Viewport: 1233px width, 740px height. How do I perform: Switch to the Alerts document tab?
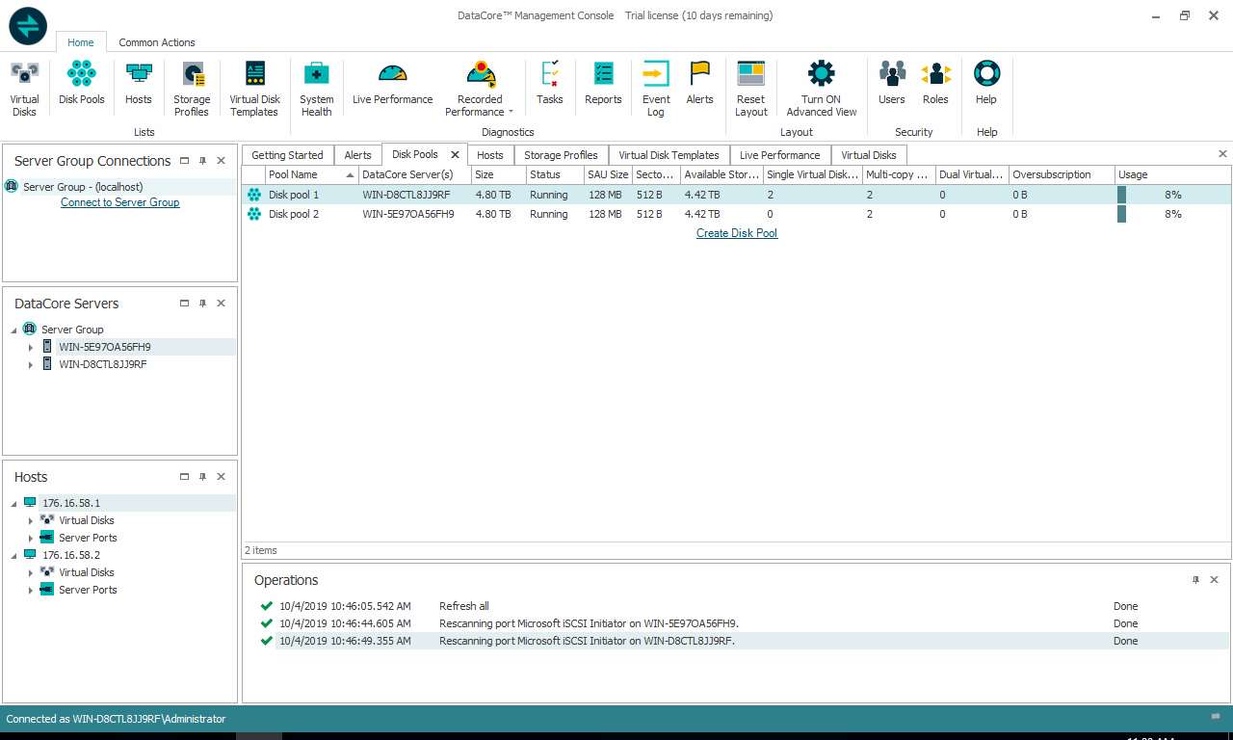coord(357,155)
